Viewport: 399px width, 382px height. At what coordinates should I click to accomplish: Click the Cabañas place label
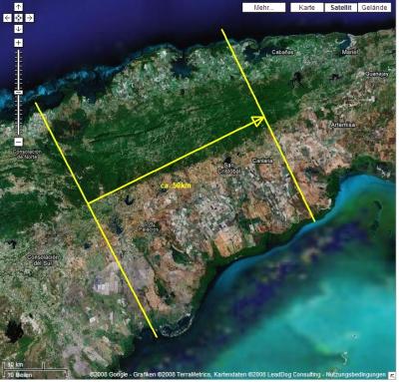[283, 52]
